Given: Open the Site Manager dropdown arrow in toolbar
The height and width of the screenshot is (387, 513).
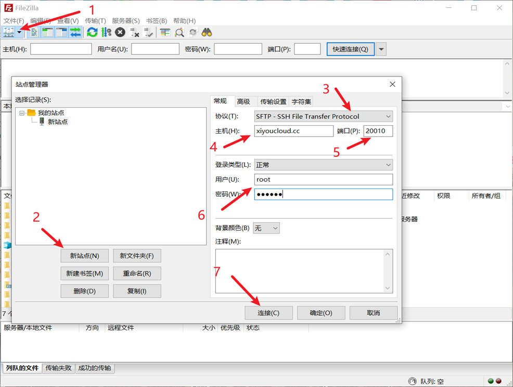Looking at the screenshot, I should coord(19,32).
